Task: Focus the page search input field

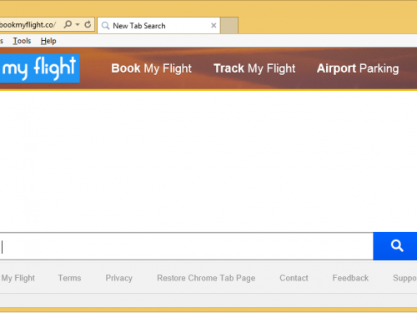Action: tap(186, 246)
